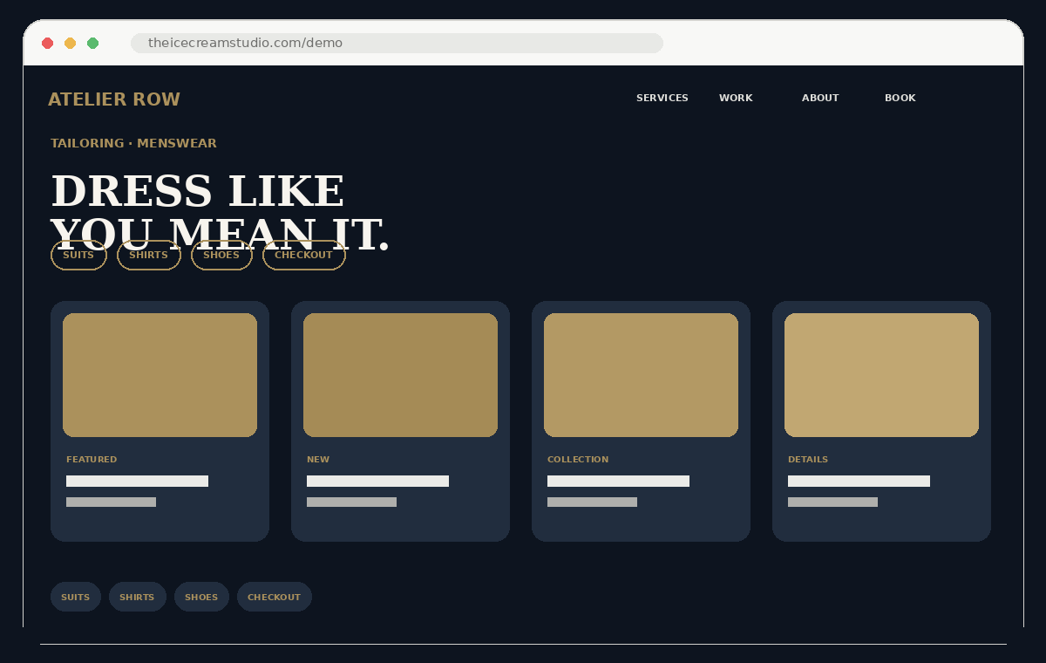Open the filled Checkout chip below the cards
Image resolution: width=1046 pixels, height=663 pixels.
click(x=275, y=597)
